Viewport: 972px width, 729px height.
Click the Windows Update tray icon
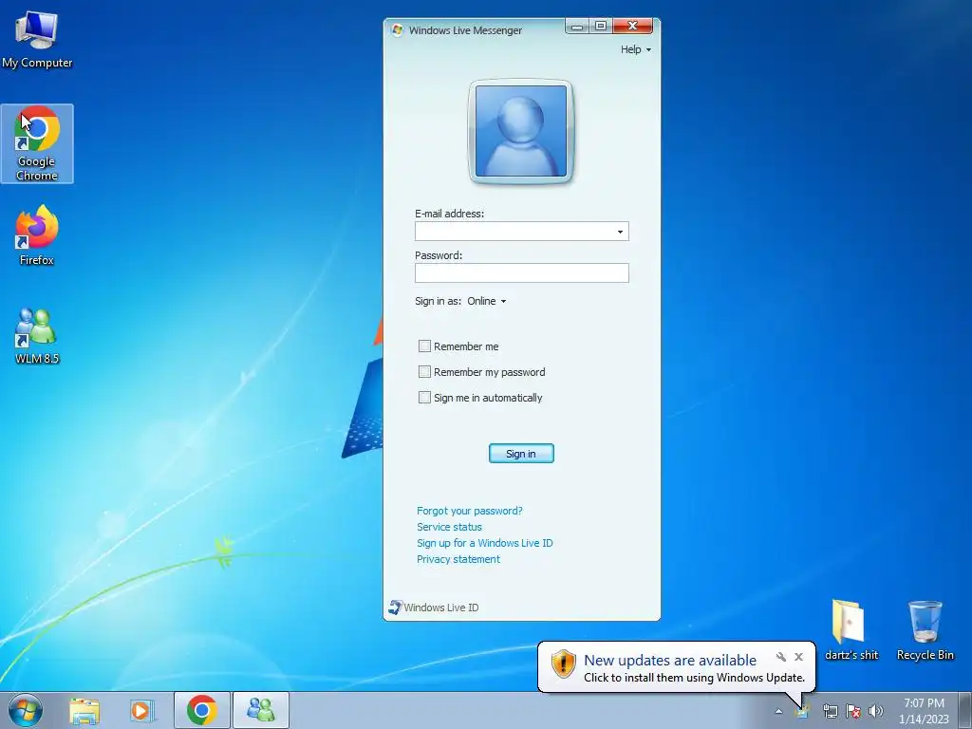802,711
